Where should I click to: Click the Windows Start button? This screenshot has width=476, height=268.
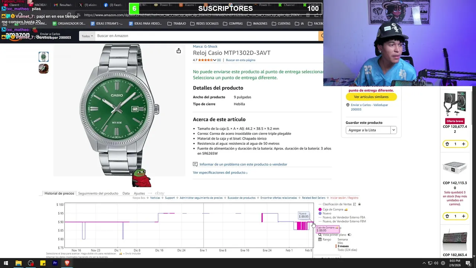pyautogui.click(x=6, y=263)
